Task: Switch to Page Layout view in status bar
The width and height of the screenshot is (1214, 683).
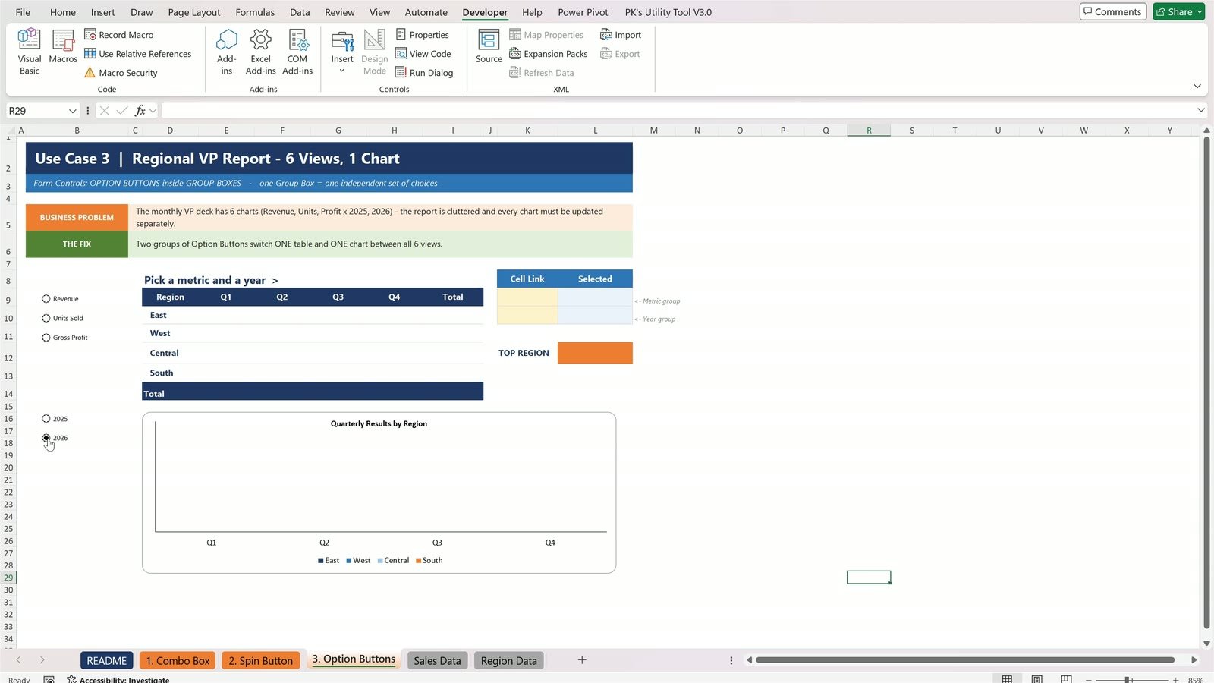Action: (1036, 679)
